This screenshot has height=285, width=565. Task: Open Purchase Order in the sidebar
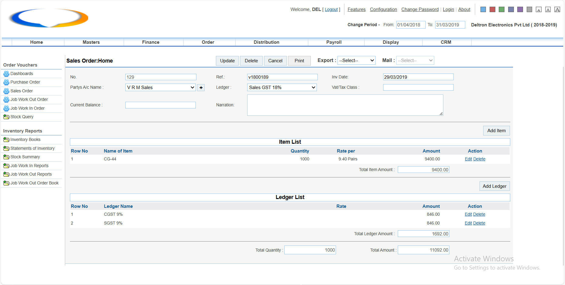pos(25,82)
